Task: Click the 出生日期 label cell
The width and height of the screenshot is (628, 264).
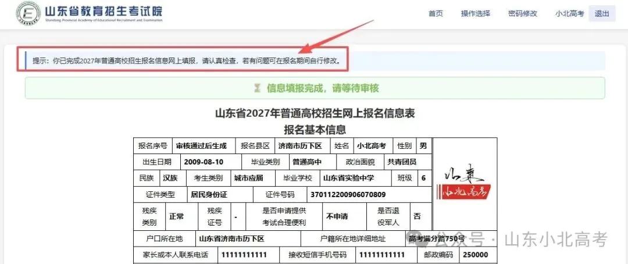Action: tap(156, 162)
